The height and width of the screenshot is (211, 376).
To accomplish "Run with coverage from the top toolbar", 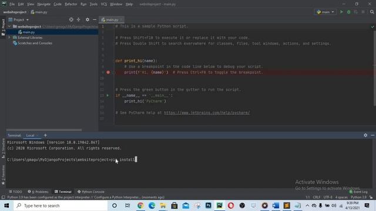I will tap(356, 12).
